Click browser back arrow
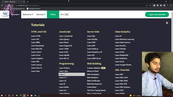The height and width of the screenshot is (97, 173). pos(2,5)
